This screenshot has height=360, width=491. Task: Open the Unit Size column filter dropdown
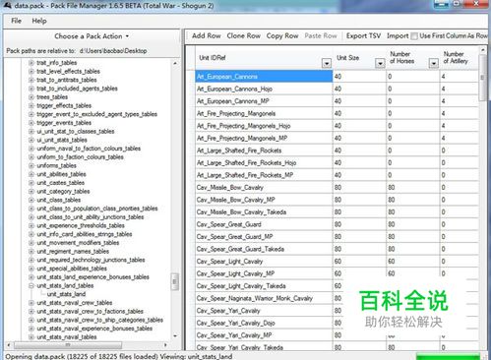click(x=380, y=63)
